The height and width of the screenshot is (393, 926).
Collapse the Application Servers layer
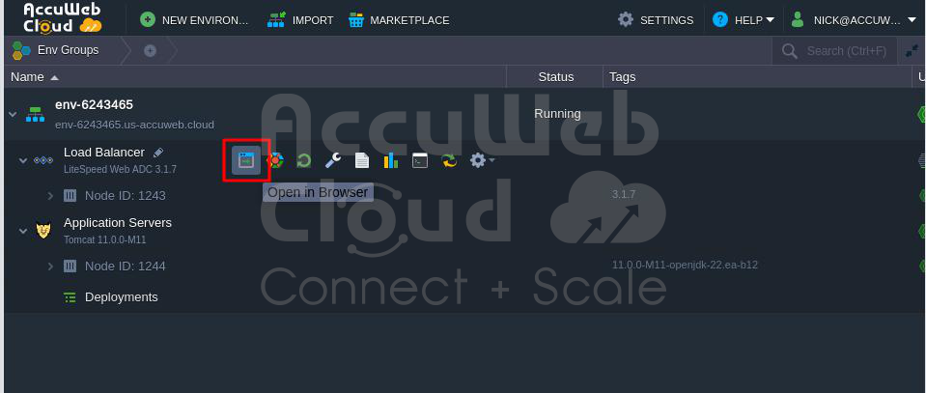click(23, 231)
